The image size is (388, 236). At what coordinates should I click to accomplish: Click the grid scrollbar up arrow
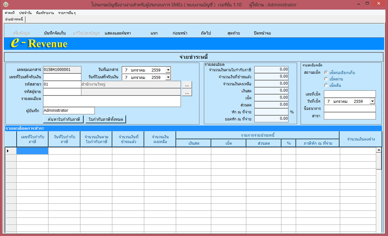click(x=379, y=150)
